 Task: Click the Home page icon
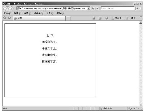(x=94, y=18)
